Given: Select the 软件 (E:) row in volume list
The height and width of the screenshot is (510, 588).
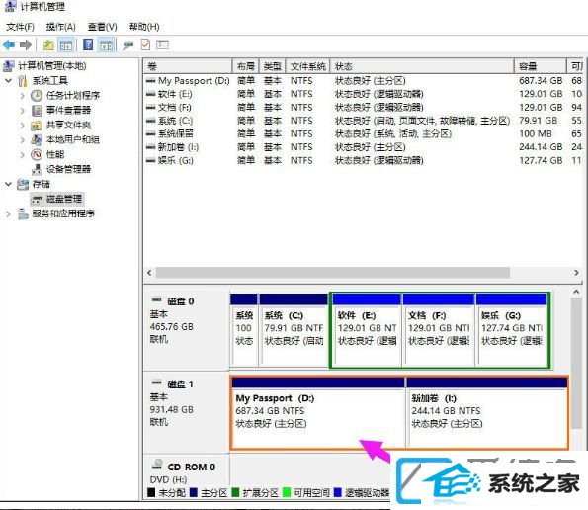Looking at the screenshot, I should click(x=363, y=94).
